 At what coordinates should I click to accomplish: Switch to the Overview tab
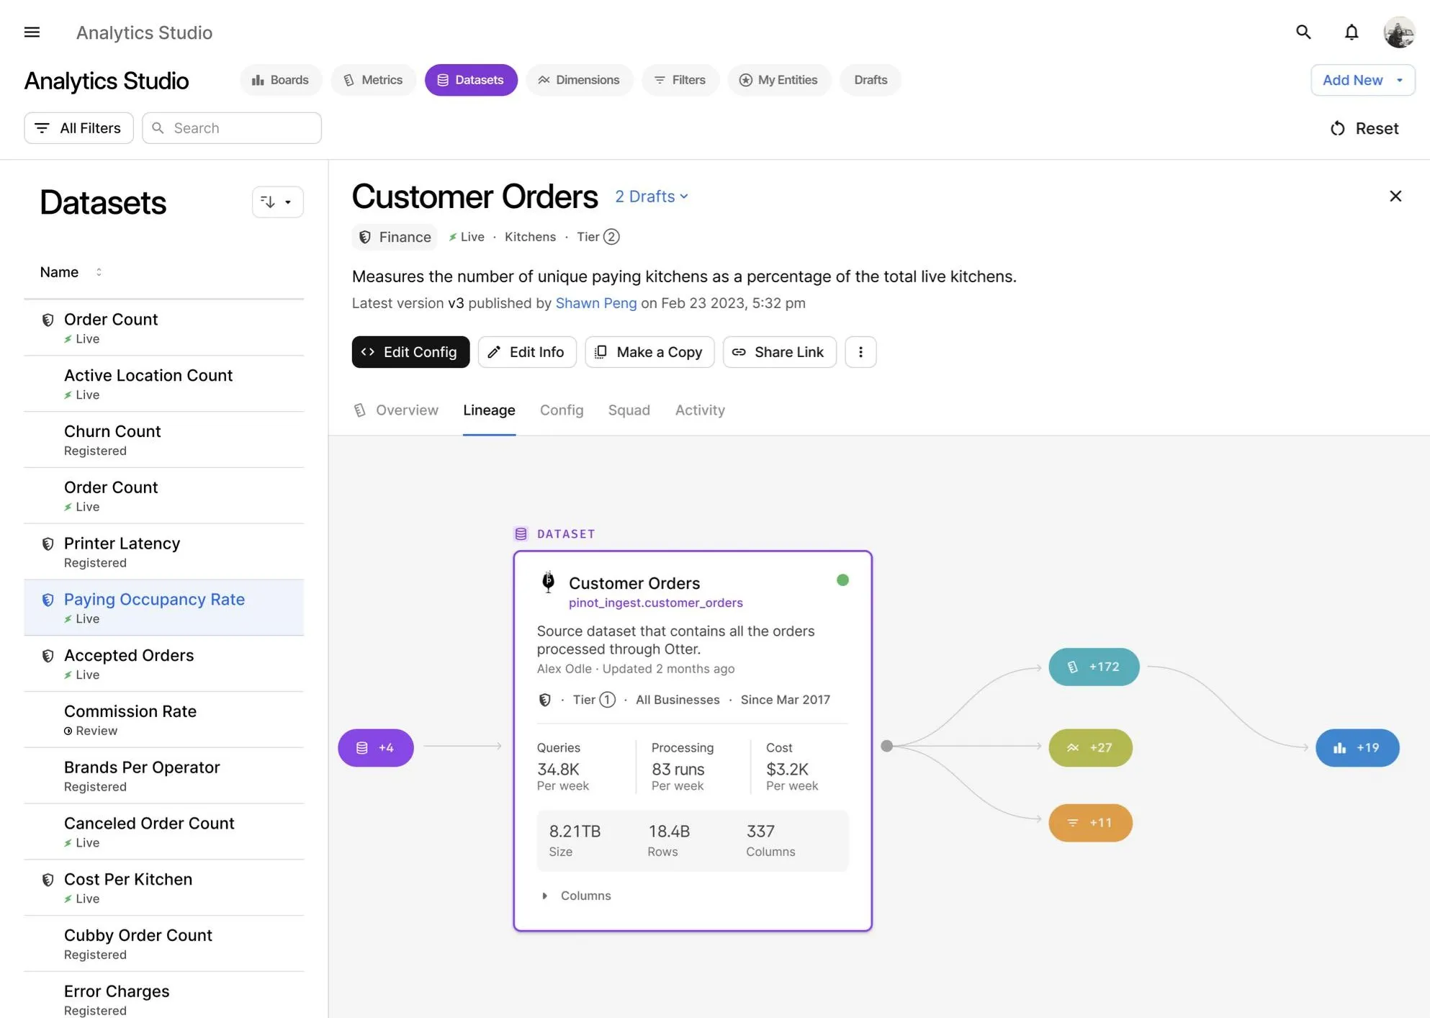tap(396, 410)
